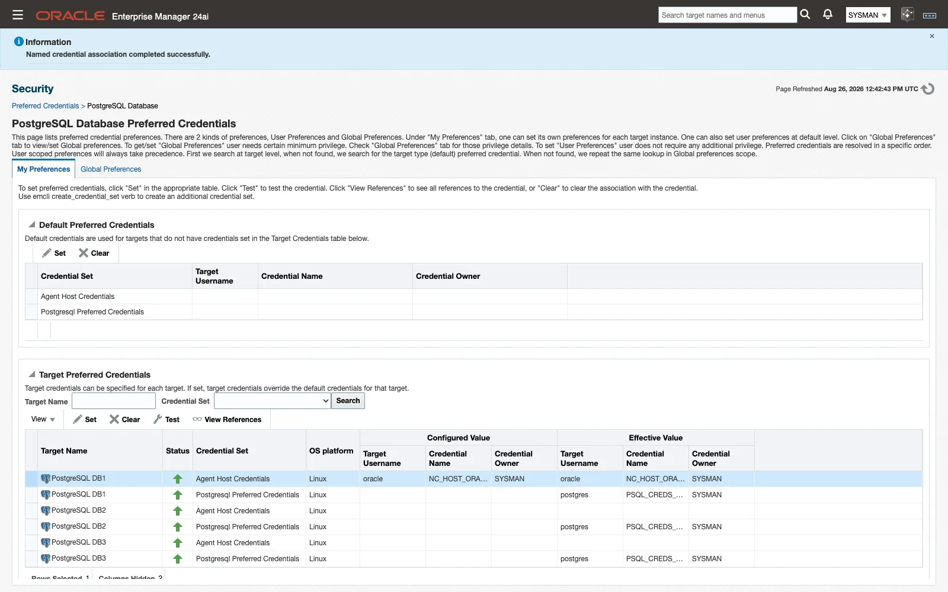The width and height of the screenshot is (948, 592).
Task: Click Set in Target Preferred Credentials toolbar
Action: pos(85,420)
